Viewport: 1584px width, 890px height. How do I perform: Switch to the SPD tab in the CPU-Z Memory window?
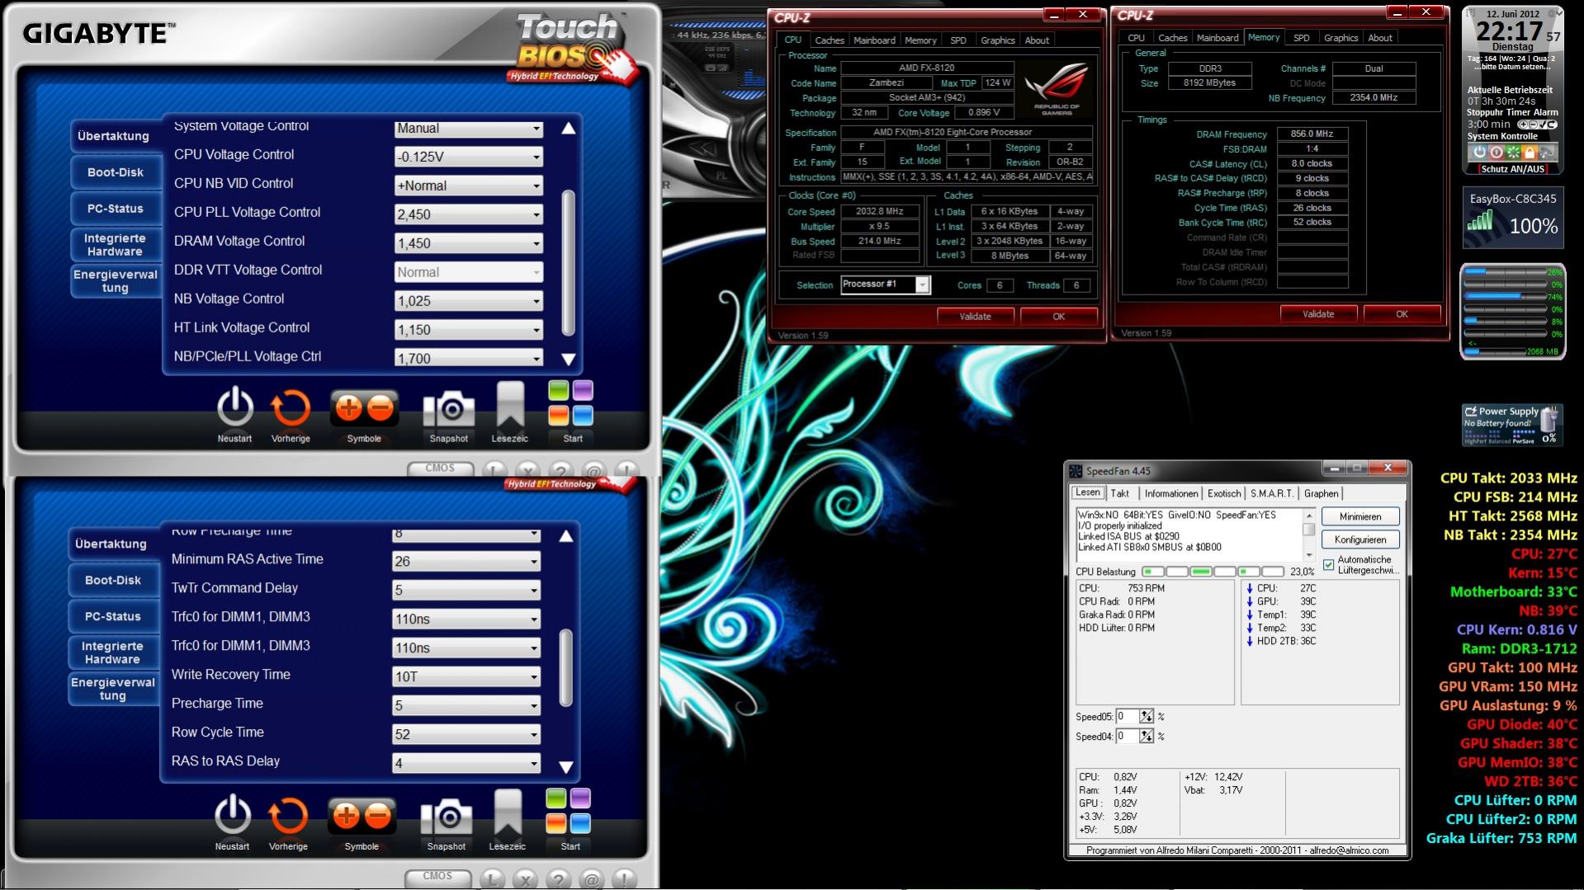(x=1301, y=38)
